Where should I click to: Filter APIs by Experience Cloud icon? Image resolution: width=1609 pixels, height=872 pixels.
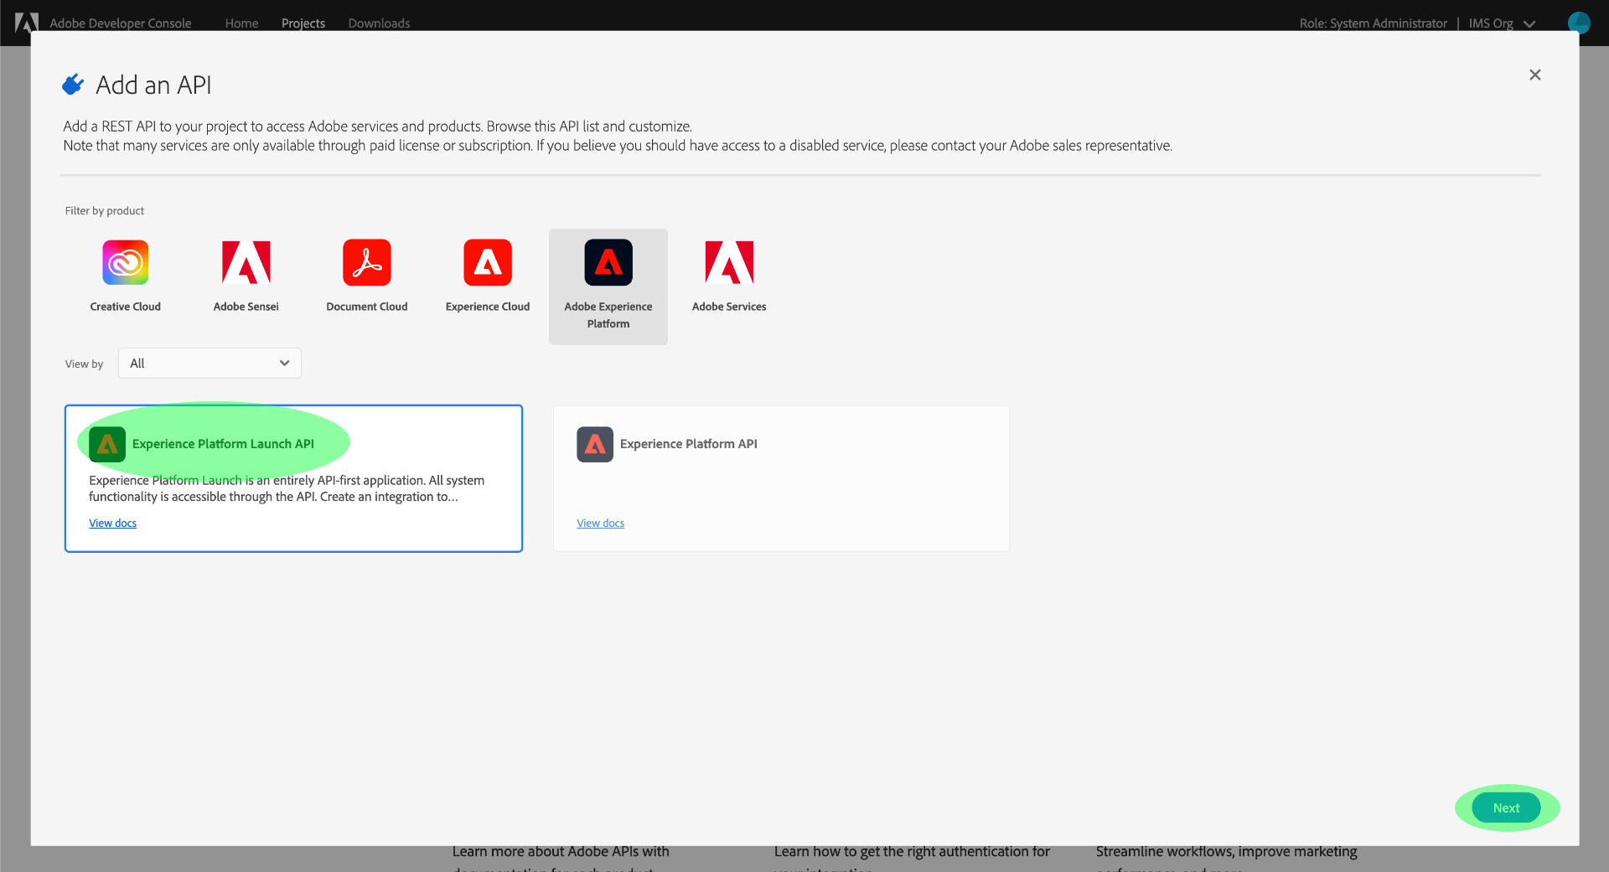click(488, 262)
